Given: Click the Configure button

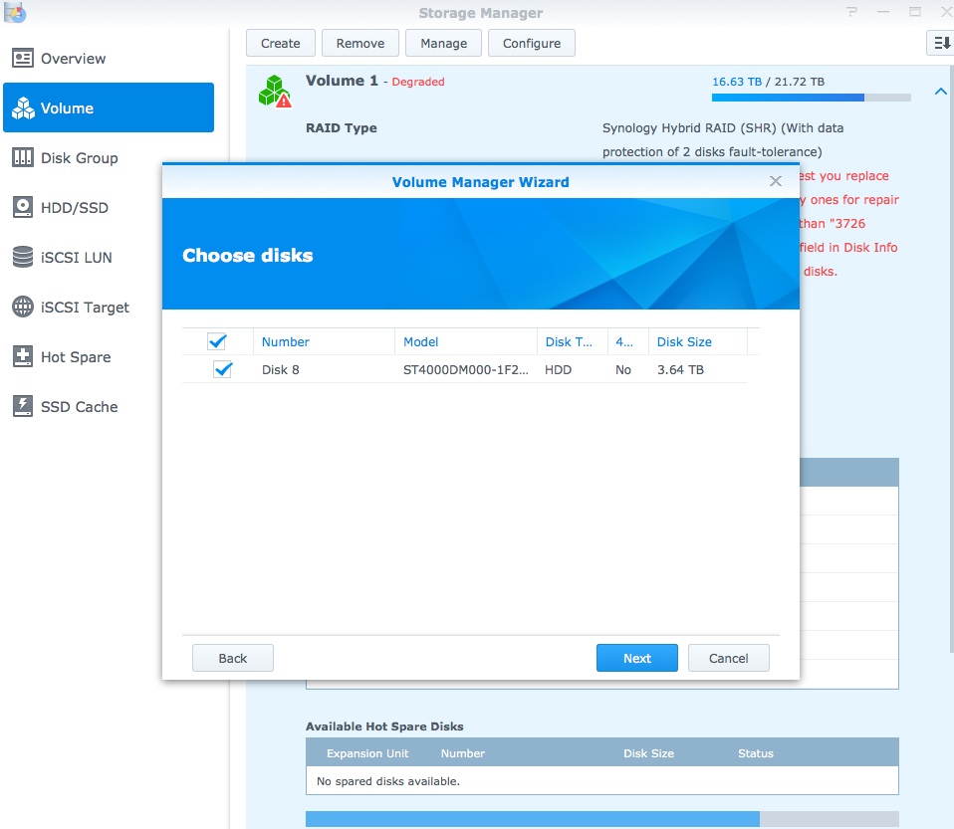Looking at the screenshot, I should 532,43.
